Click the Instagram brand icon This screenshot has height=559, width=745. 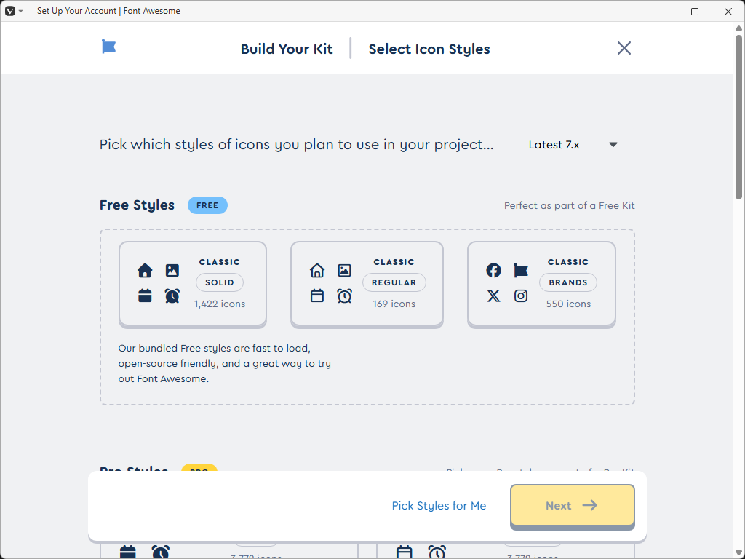pyautogui.click(x=521, y=296)
